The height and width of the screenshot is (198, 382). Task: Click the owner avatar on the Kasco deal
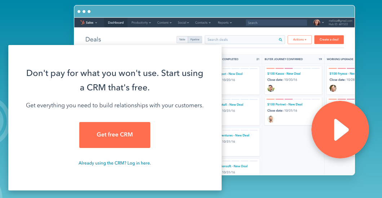pyautogui.click(x=271, y=88)
